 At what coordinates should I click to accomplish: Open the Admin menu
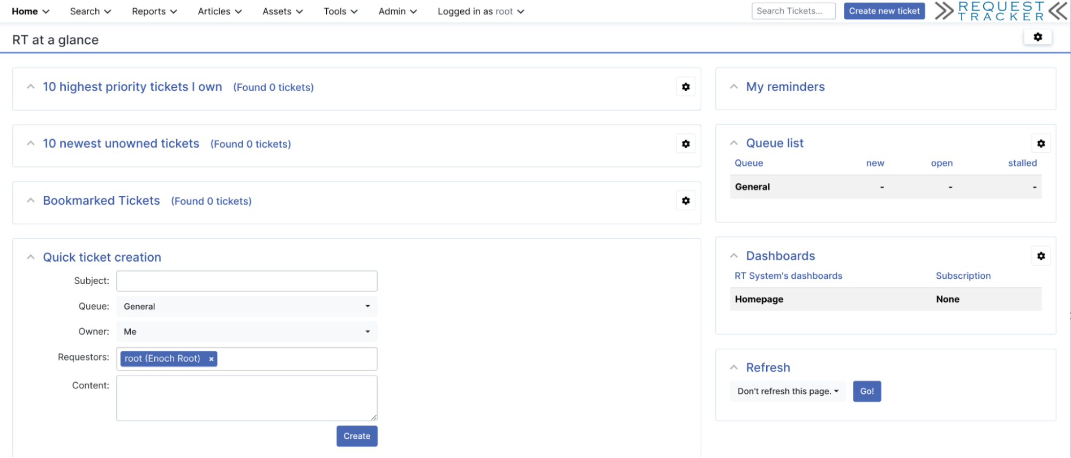[397, 11]
